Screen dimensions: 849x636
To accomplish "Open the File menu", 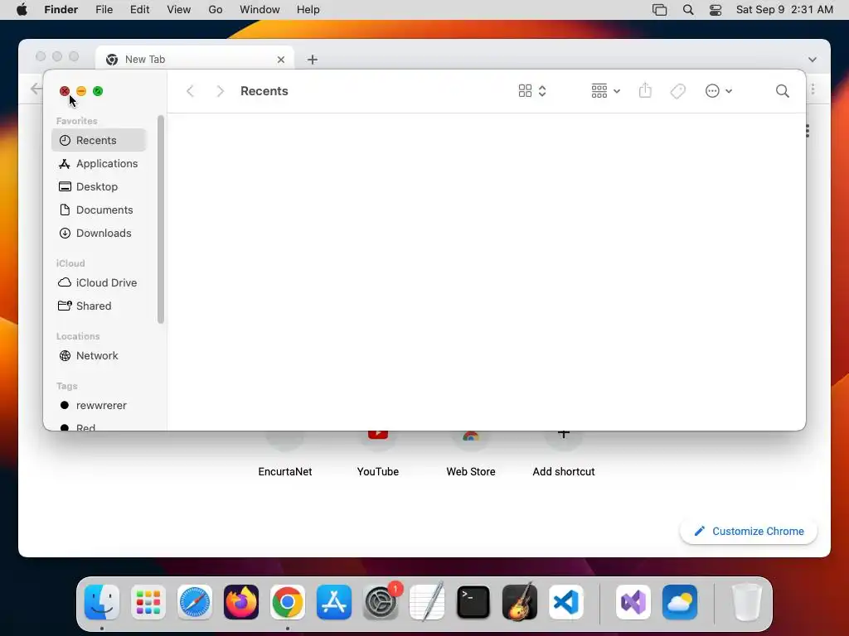I will click(x=104, y=10).
